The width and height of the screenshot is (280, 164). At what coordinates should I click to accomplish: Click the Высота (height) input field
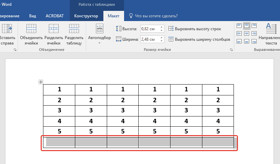149,29
